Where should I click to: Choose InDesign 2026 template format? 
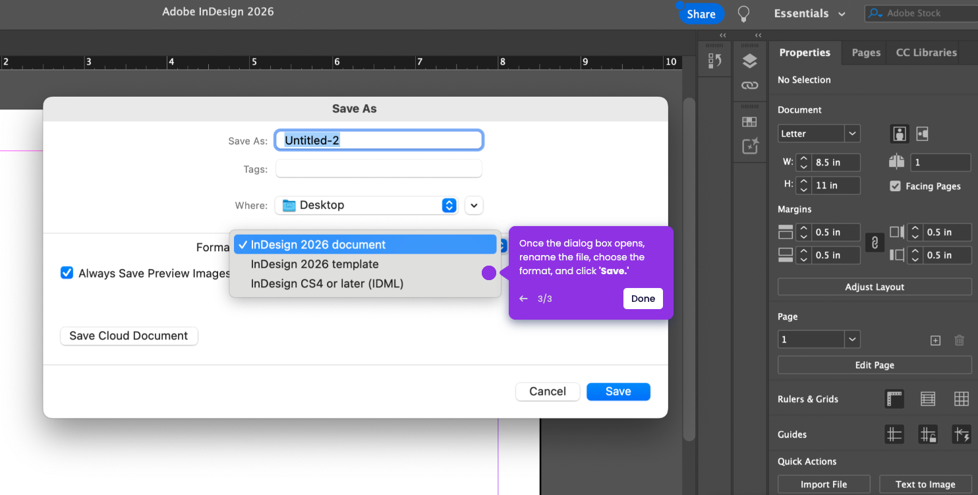point(365,264)
